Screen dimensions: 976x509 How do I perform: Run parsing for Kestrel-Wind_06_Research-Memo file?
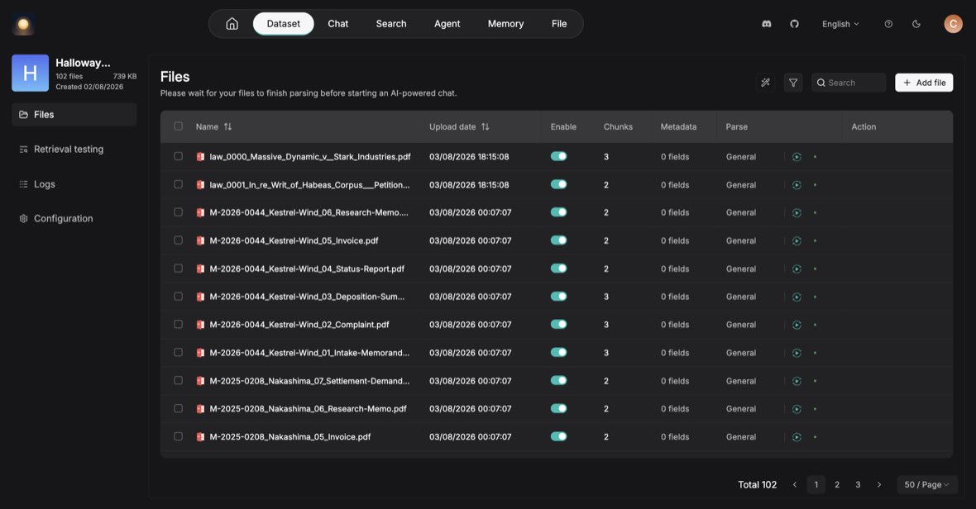point(797,212)
